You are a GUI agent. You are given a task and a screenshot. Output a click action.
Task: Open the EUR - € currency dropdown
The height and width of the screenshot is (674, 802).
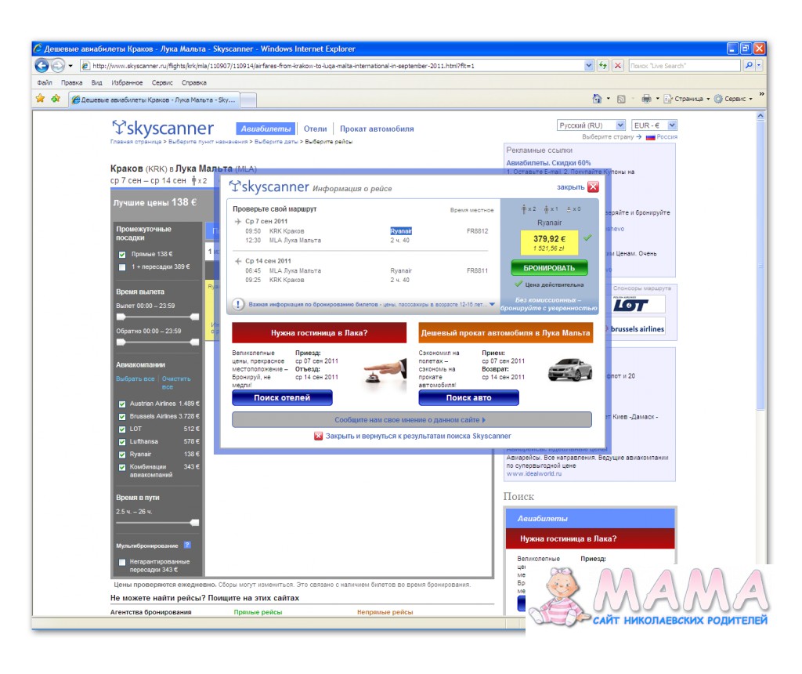[654, 125]
